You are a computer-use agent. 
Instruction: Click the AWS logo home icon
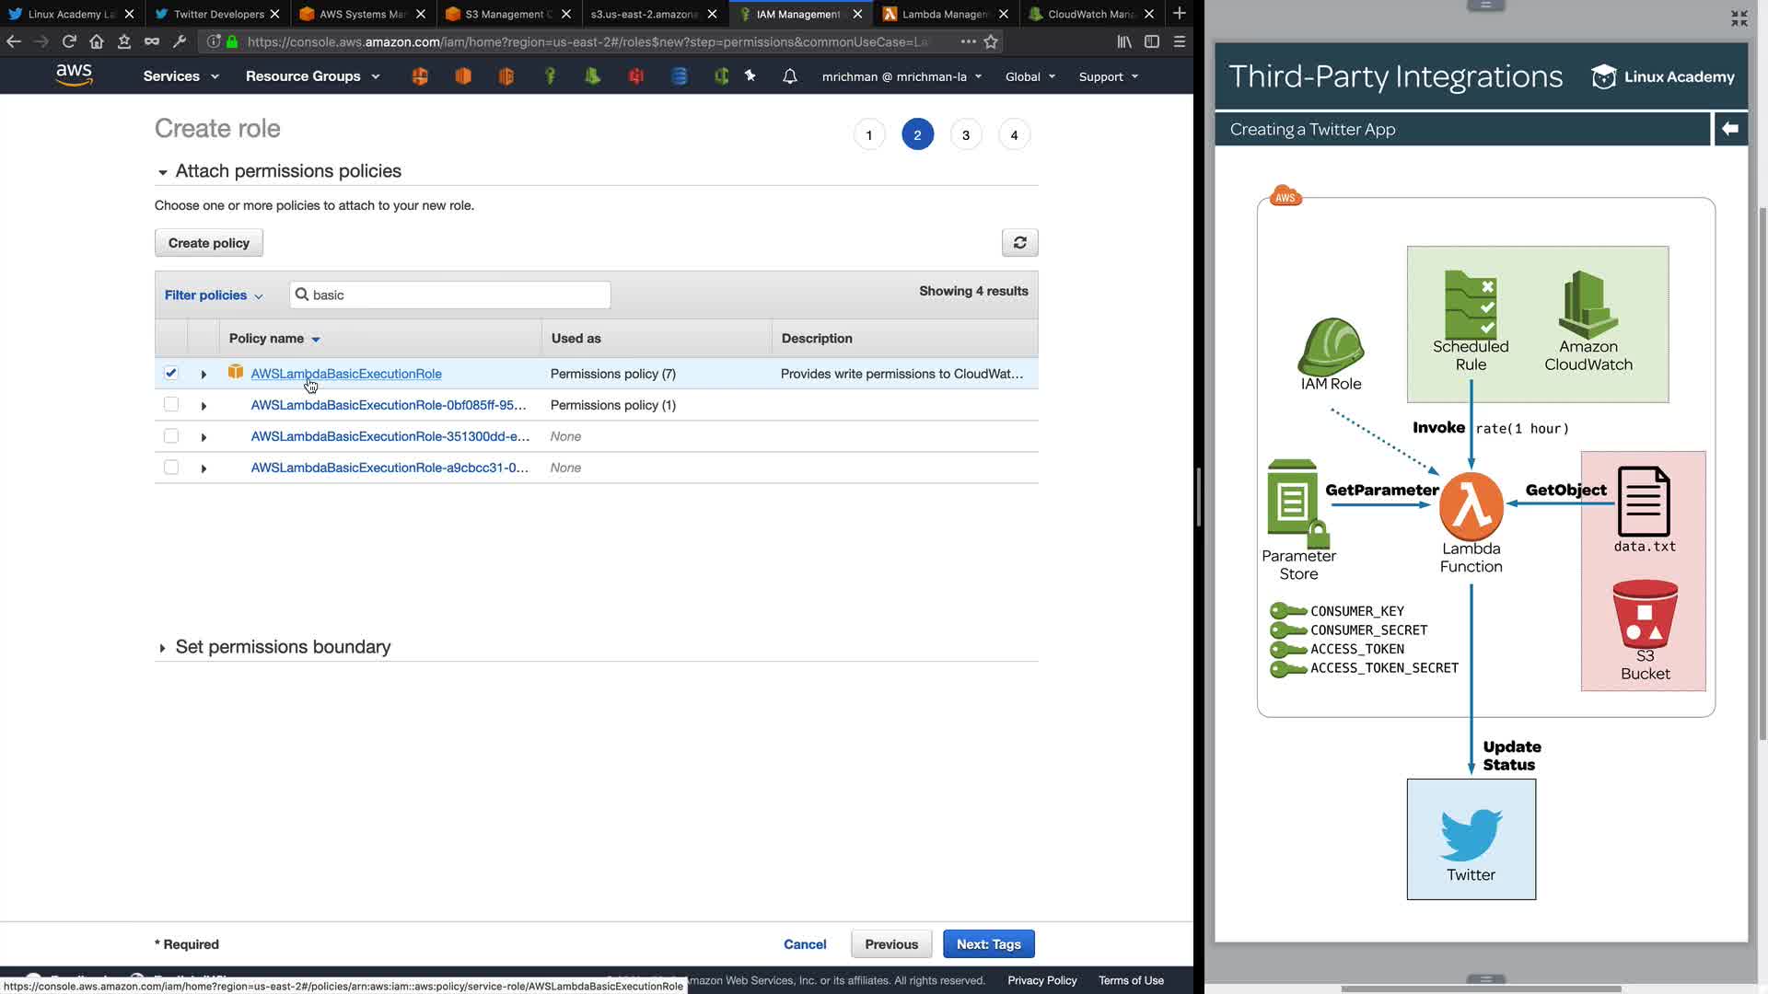coord(74,75)
